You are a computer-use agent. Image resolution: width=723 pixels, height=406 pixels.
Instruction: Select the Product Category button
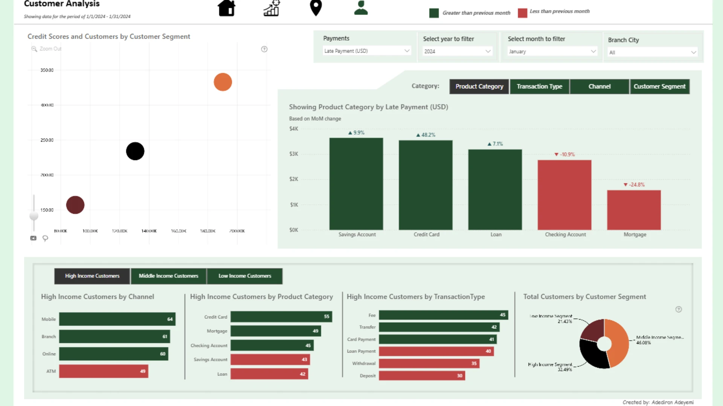point(479,86)
